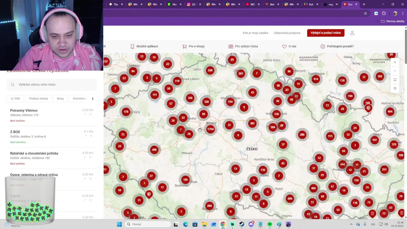Viewport: 407px width, 229px height.
Task: Open the Mobilní aplikace menu item
Action: point(144,46)
